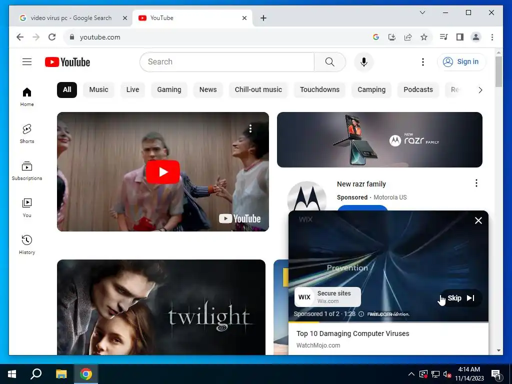The image size is (512, 384).
Task: Play the featured video with red play button
Action: coord(162,172)
